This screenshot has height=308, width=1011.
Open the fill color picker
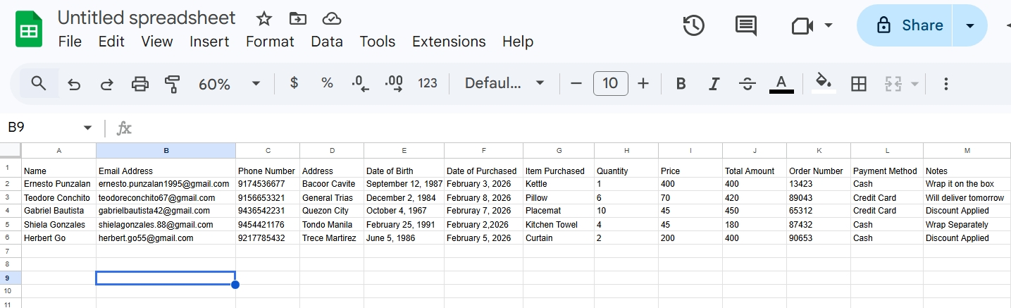click(824, 83)
